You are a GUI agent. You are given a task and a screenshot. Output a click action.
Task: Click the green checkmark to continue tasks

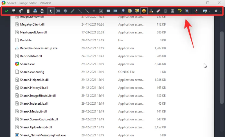(x=6, y=11)
